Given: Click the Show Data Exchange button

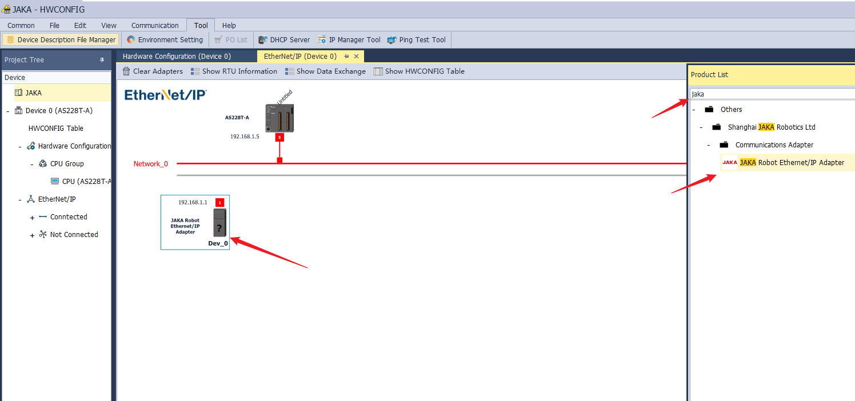Looking at the screenshot, I should click(325, 71).
